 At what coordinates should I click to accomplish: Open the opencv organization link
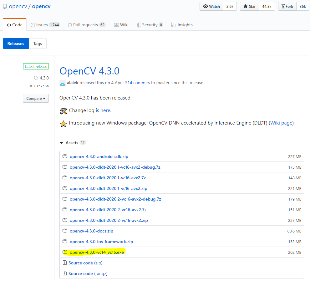tap(18, 6)
